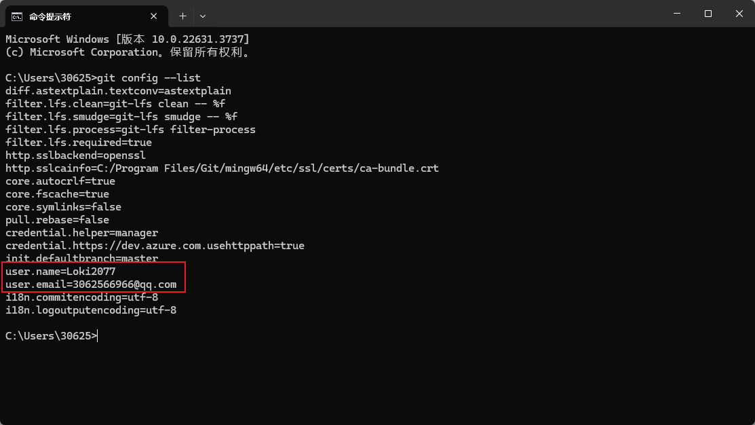
Task: Open a new terminal tab with plus
Action: click(182, 16)
